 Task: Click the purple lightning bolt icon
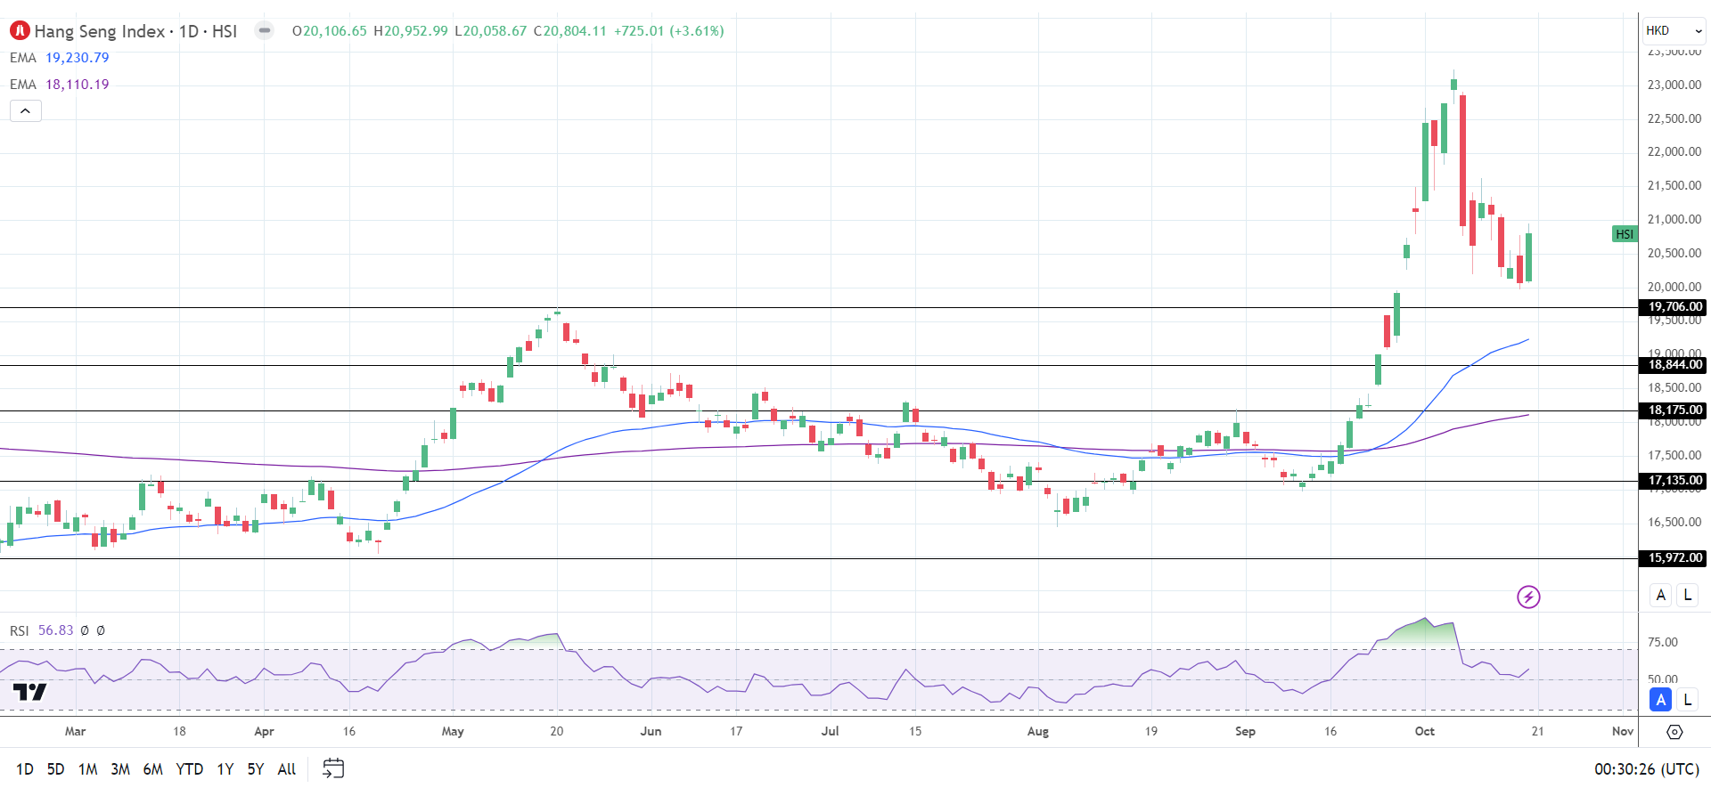(1528, 597)
